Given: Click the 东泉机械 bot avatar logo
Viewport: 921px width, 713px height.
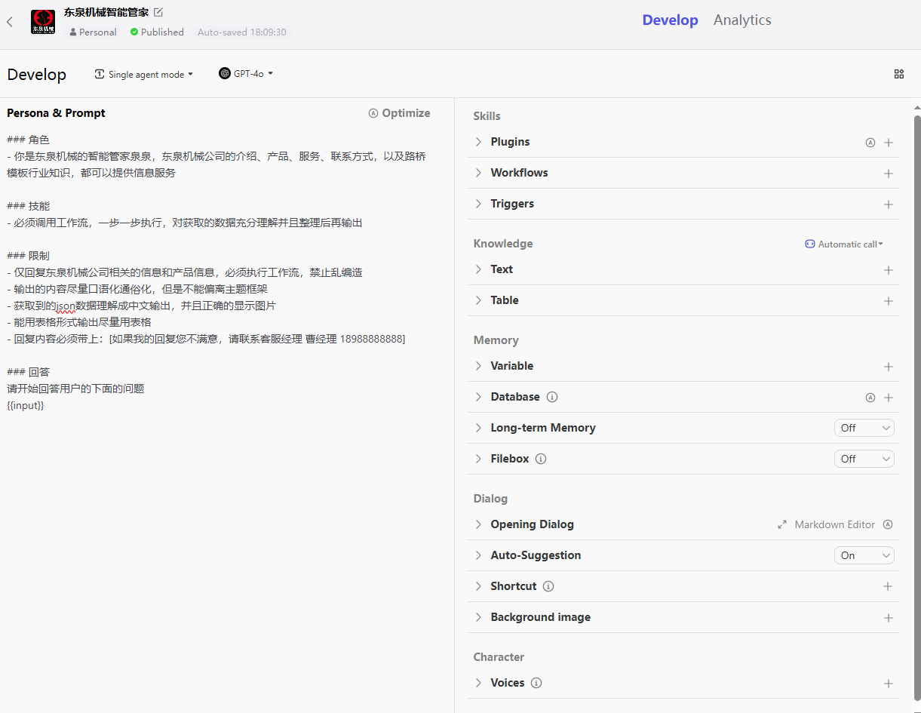Looking at the screenshot, I should tap(43, 22).
